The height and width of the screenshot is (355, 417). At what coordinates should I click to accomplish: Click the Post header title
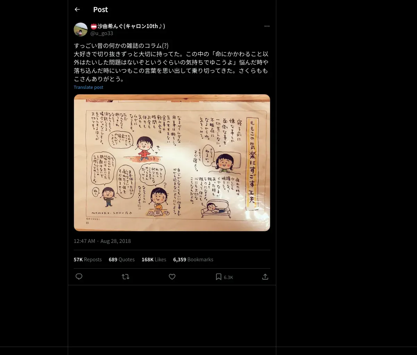click(x=100, y=9)
